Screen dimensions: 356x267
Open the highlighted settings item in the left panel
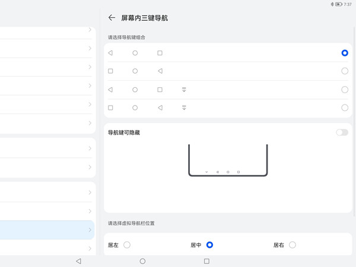pyautogui.click(x=47, y=230)
